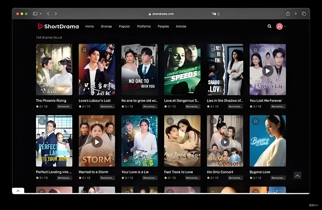The height and width of the screenshot is (210, 322).
Task: Open the Dramas menu item
Action: (x=106, y=26)
